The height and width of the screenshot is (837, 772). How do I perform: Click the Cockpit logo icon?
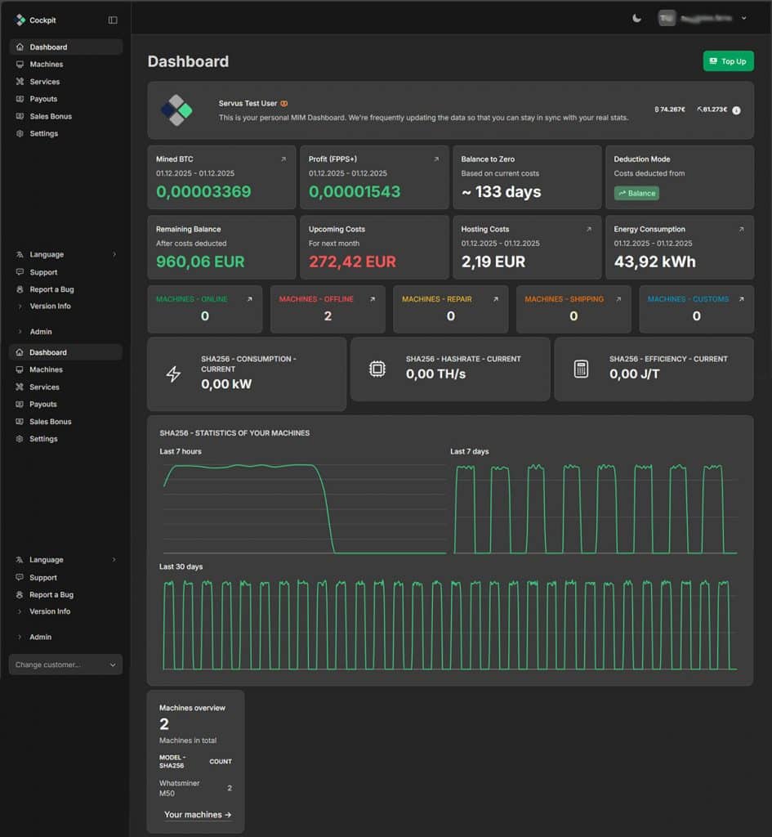pos(20,20)
